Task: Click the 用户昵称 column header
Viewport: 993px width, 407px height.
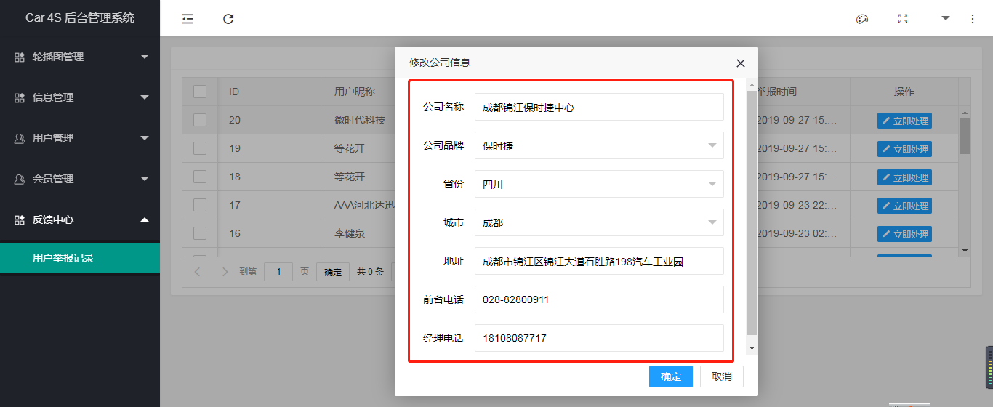Action: pos(355,92)
